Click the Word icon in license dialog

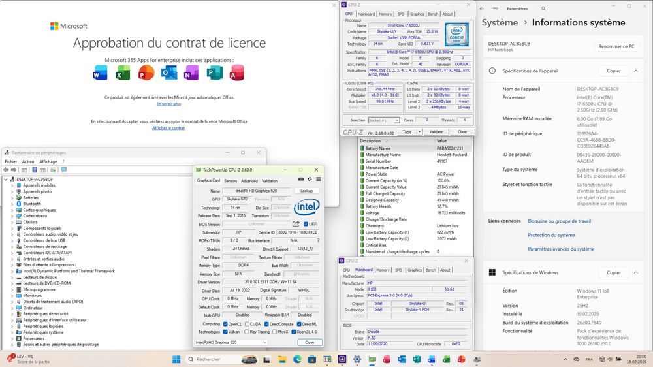tap(100, 73)
